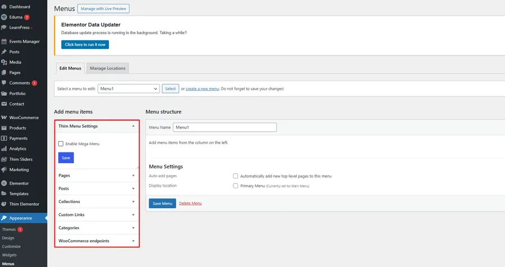Image resolution: width=505 pixels, height=267 pixels.
Task: Click the Posts pushpin icon
Action: (4, 52)
